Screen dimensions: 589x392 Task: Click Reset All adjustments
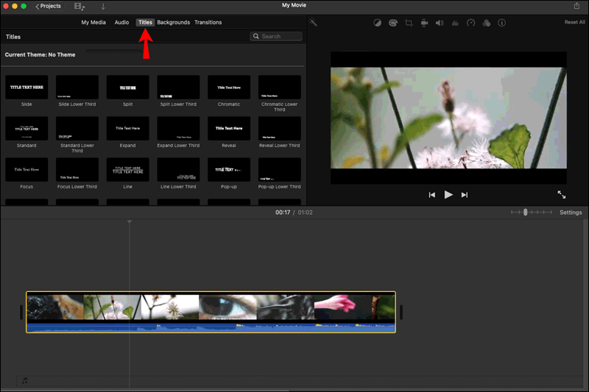574,22
